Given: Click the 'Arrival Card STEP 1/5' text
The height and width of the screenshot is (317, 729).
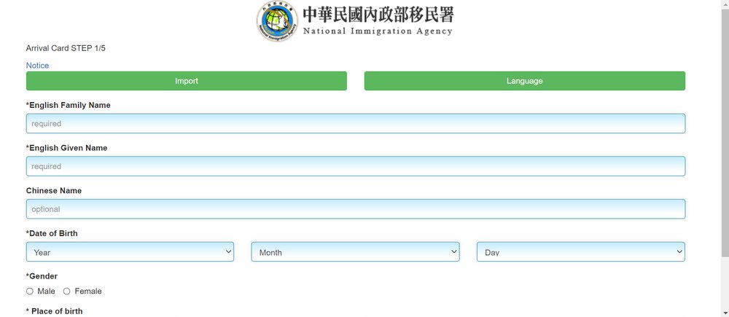Looking at the screenshot, I should pos(66,48).
